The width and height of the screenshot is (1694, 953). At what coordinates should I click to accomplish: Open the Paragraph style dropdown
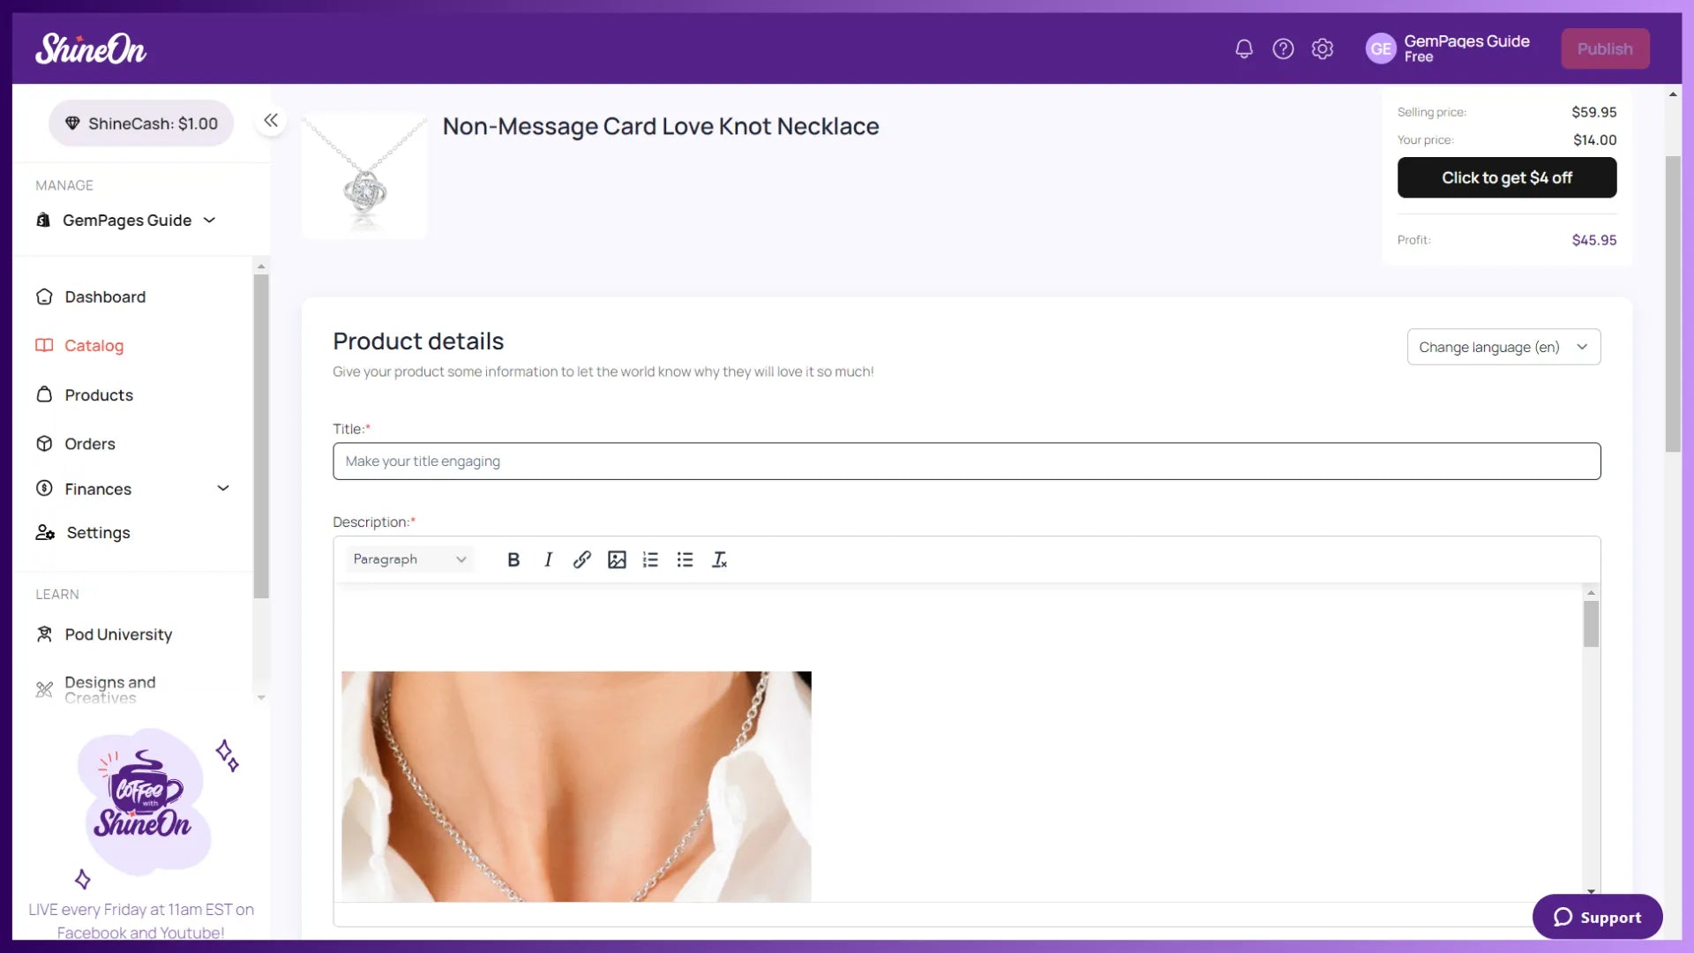[x=409, y=559]
